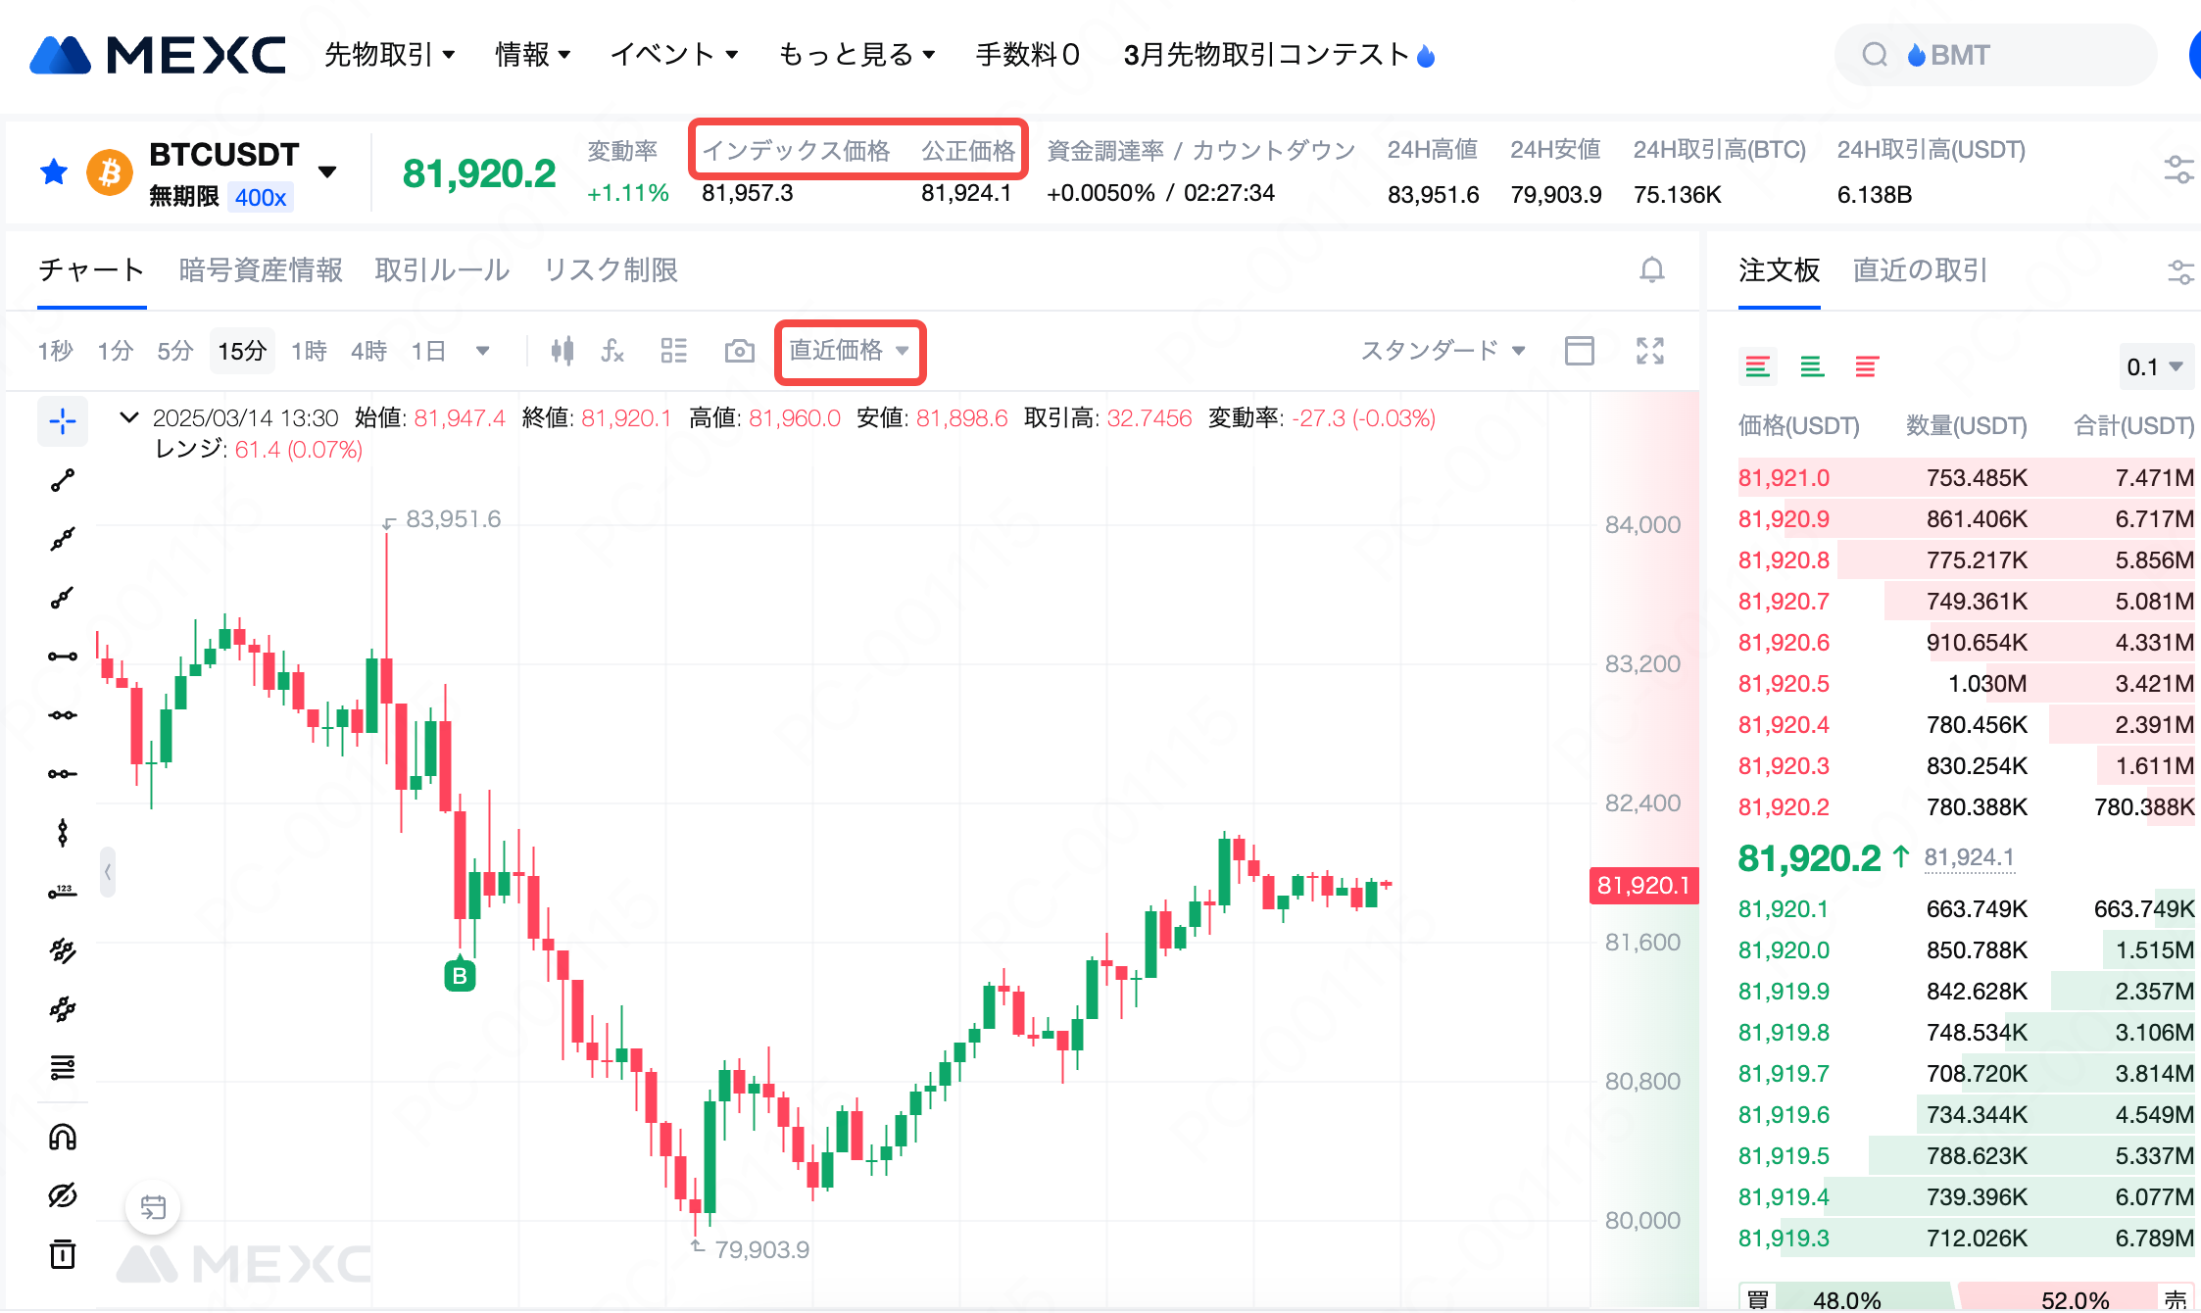Enter fullscreen chart mode
2201x1313 pixels.
[1650, 351]
